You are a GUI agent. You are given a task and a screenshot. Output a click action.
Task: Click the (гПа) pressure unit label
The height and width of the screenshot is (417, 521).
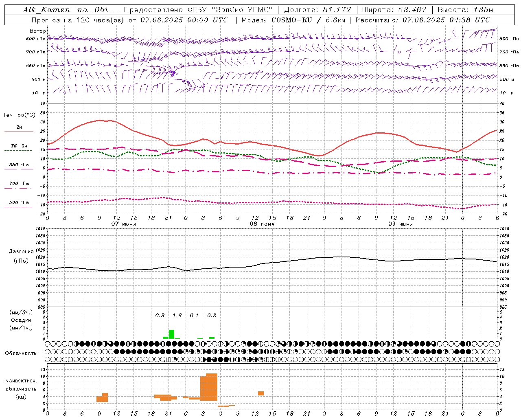point(21,261)
